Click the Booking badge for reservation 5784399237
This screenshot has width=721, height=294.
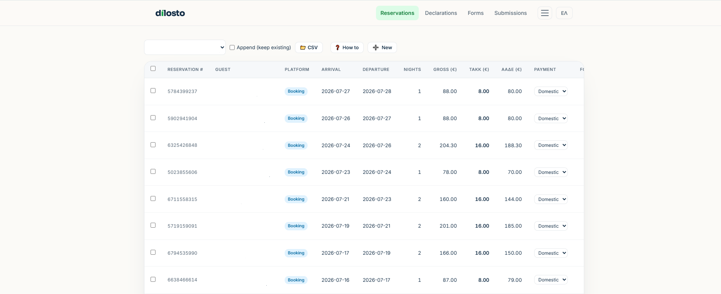pos(296,92)
